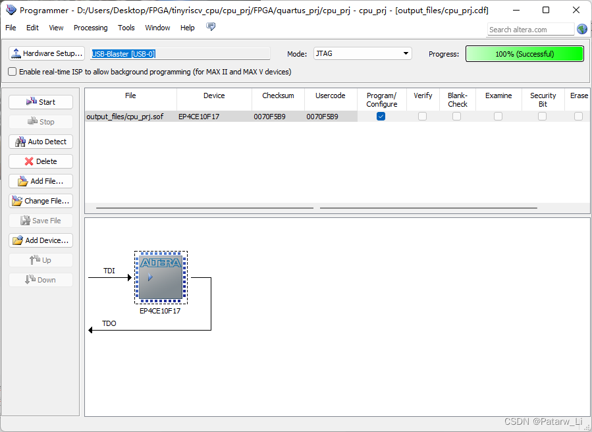Click the Erase column header

578,99
